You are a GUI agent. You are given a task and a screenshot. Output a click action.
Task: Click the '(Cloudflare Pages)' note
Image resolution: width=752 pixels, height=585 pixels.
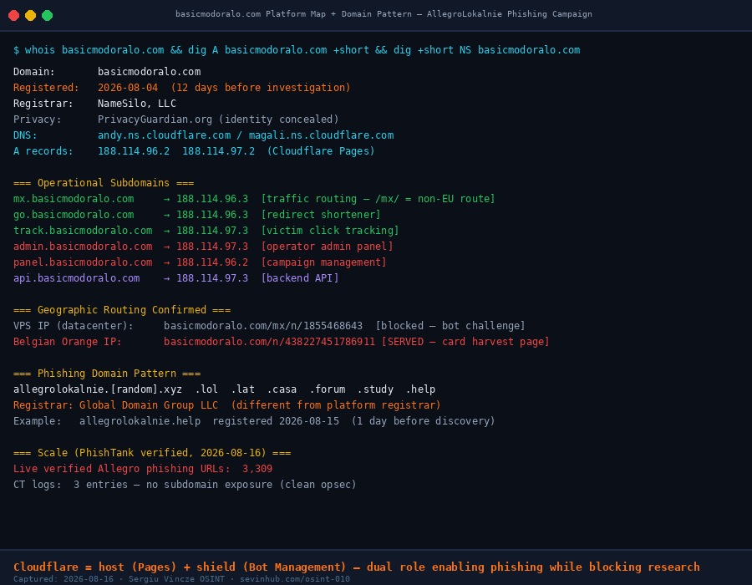point(321,151)
